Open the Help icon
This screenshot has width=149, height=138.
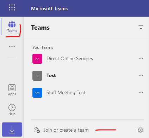(12, 110)
